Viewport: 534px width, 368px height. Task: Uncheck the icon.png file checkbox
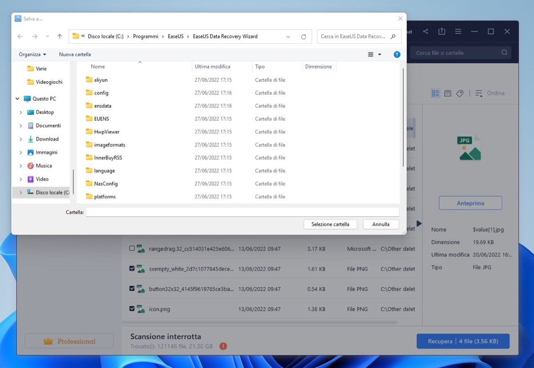pyautogui.click(x=132, y=308)
